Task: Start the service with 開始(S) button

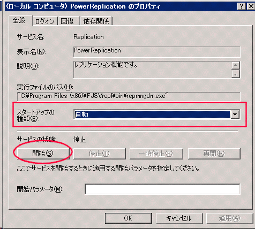Action: [x=43, y=154]
